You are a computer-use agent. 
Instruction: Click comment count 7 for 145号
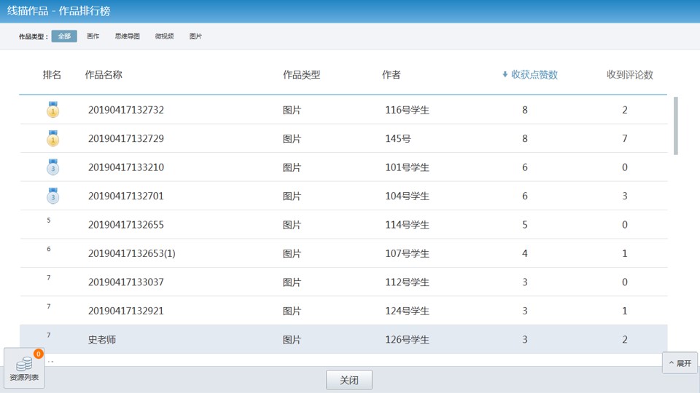click(x=625, y=138)
